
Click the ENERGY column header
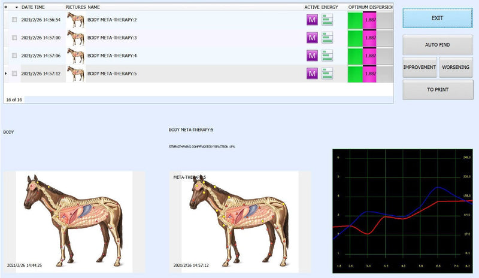click(x=330, y=7)
